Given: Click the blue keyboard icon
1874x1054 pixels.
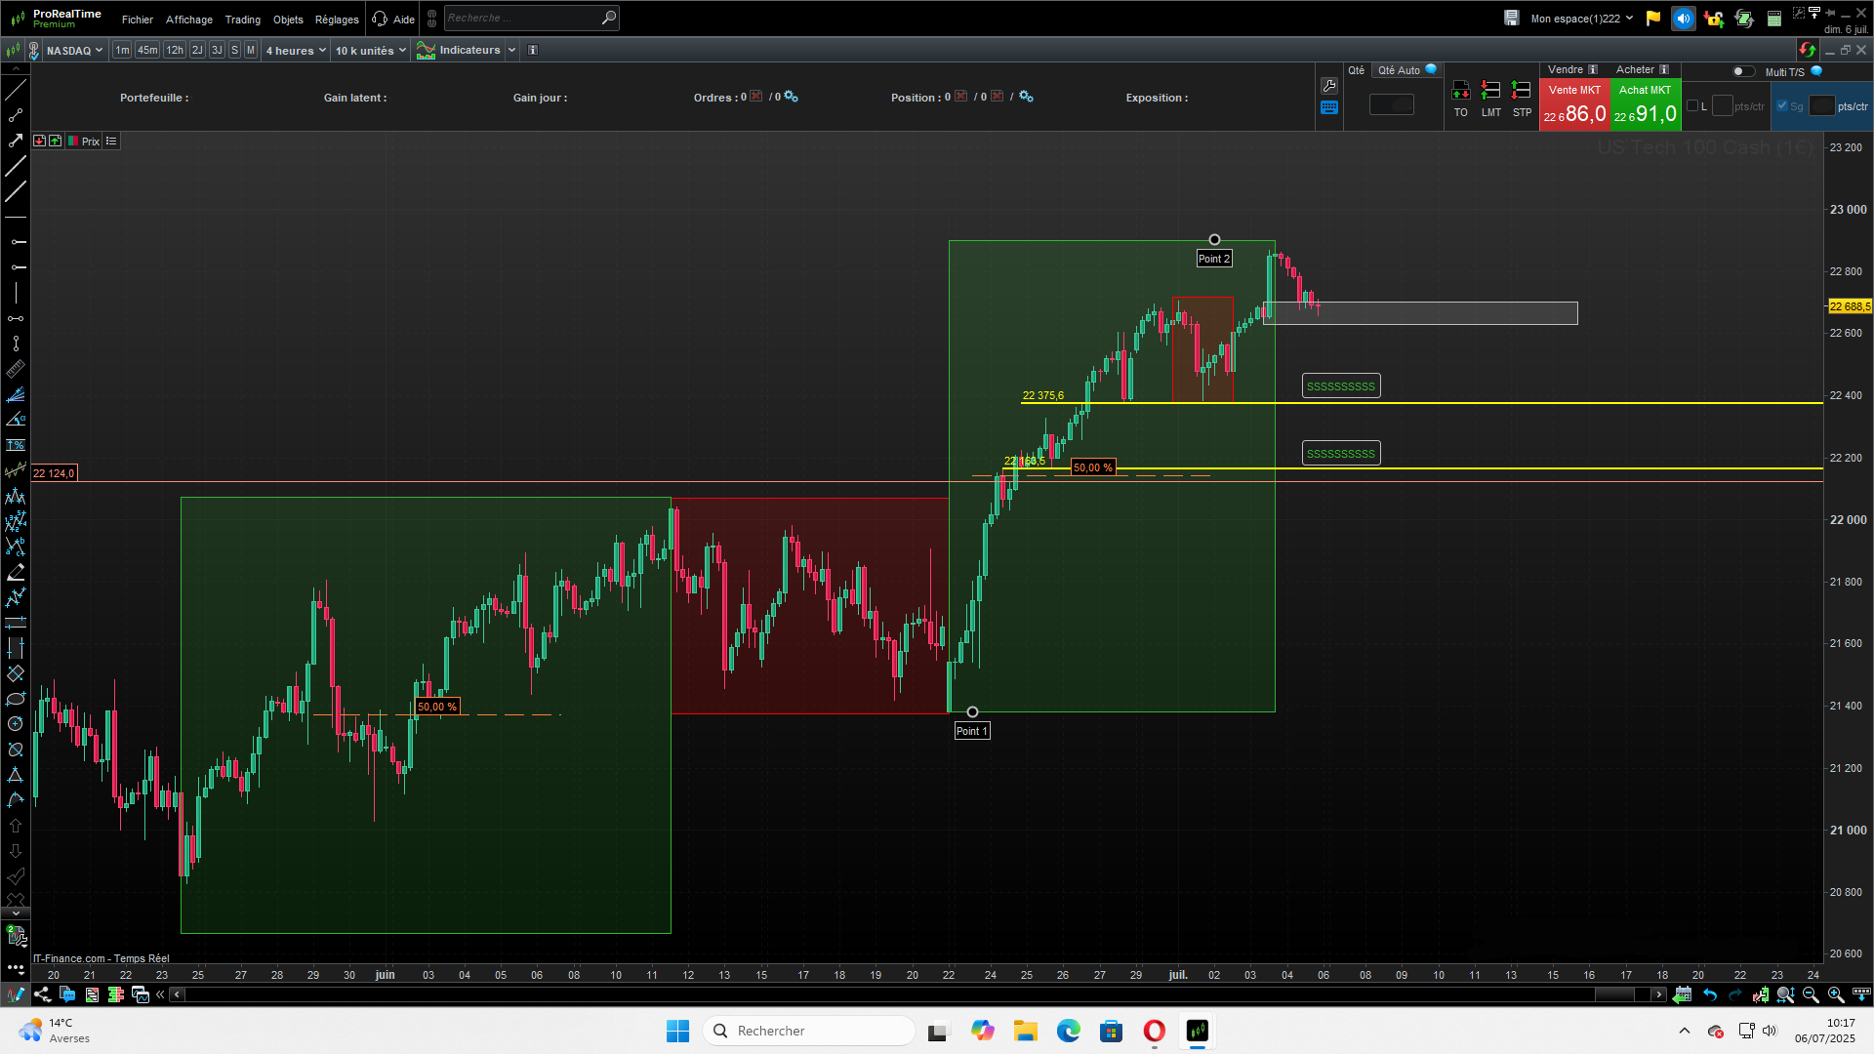Looking at the screenshot, I should click(1329, 108).
